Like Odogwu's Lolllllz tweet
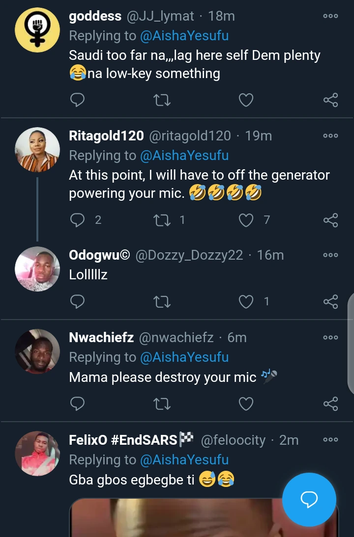The width and height of the screenshot is (354, 537). [x=246, y=301]
